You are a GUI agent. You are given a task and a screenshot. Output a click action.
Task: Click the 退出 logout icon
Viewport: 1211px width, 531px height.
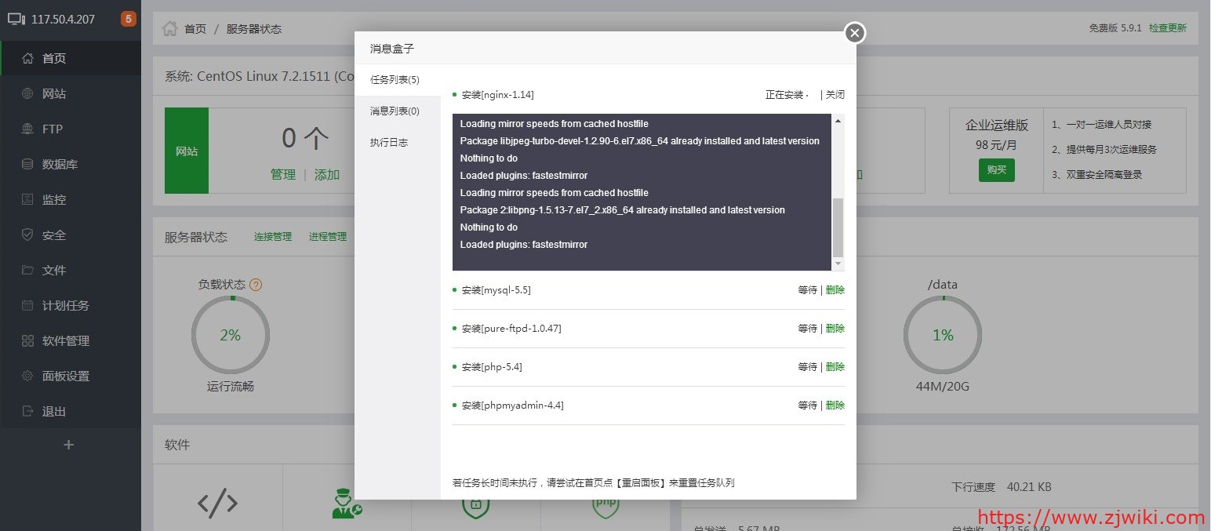(27, 411)
